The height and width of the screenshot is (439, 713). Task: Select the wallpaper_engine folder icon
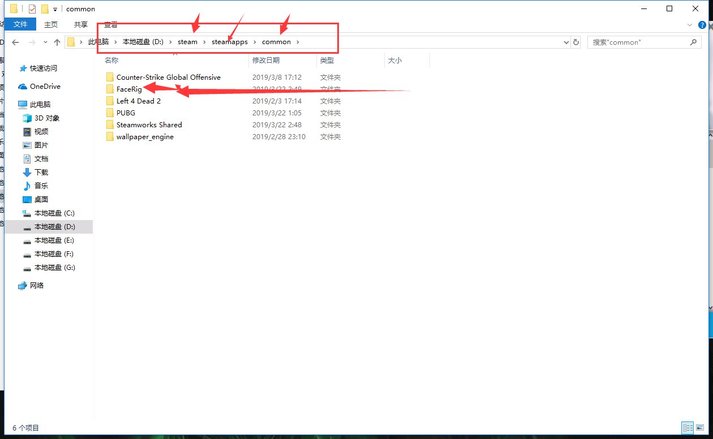110,136
